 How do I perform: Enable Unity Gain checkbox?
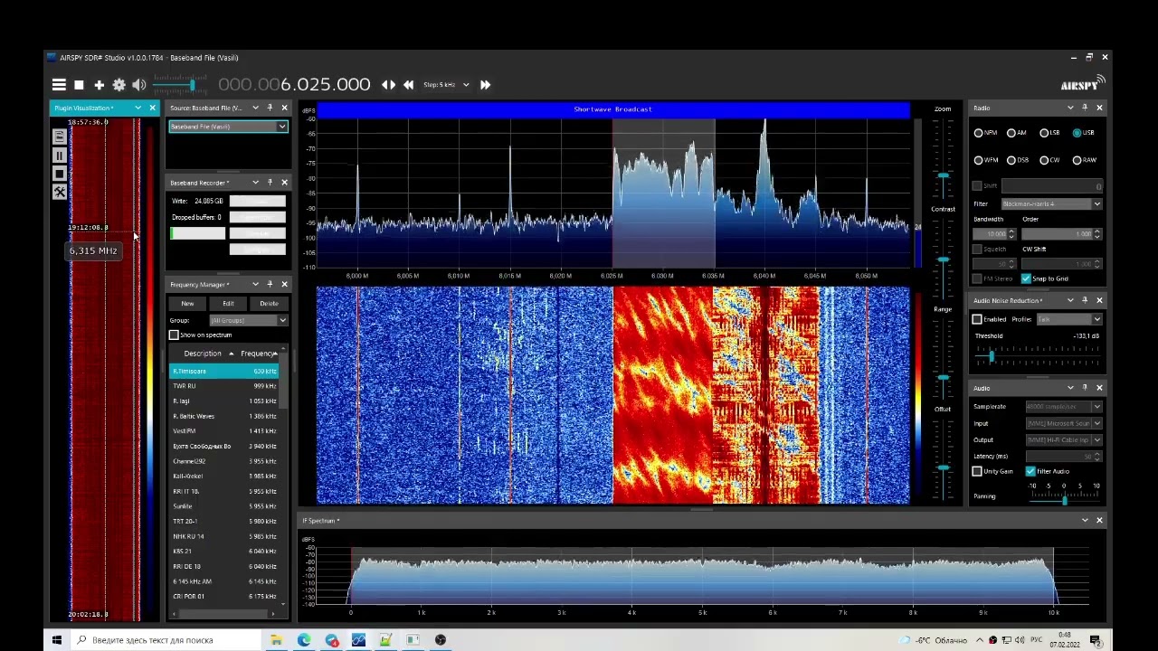[977, 471]
